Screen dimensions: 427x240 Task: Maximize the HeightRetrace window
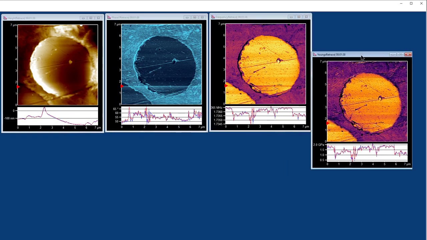click(91, 18)
